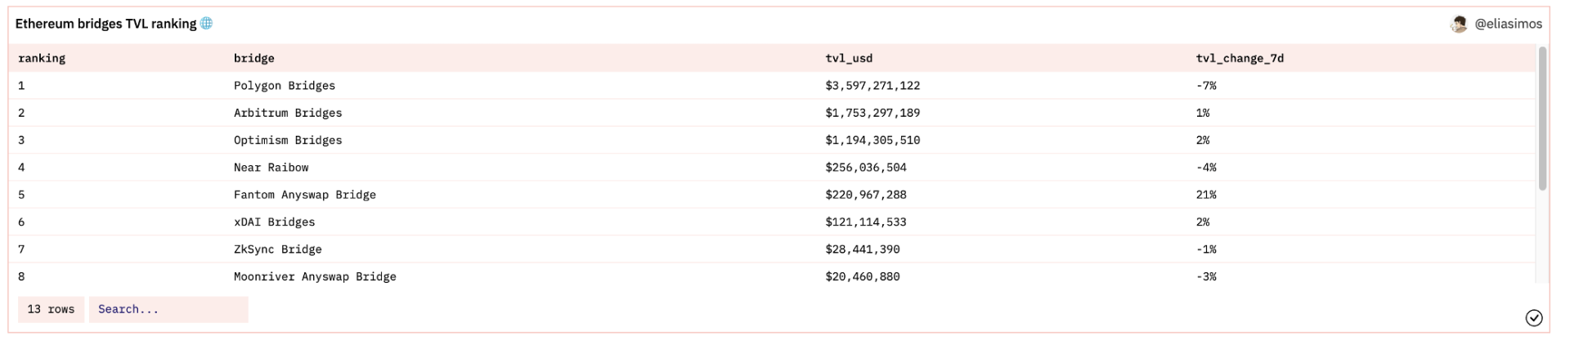Image resolution: width=1570 pixels, height=350 pixels.
Task: Select the Arbitrum Bridges cell
Action: 288,113
